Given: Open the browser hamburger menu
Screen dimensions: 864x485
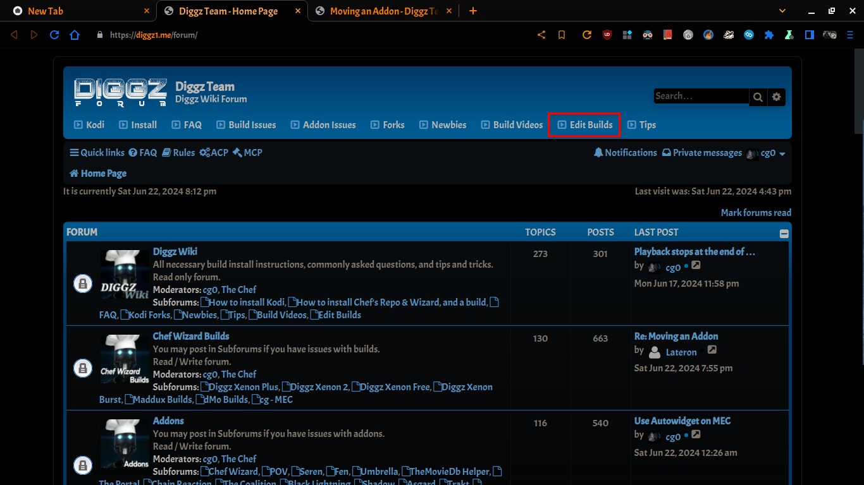Looking at the screenshot, I should [x=850, y=35].
